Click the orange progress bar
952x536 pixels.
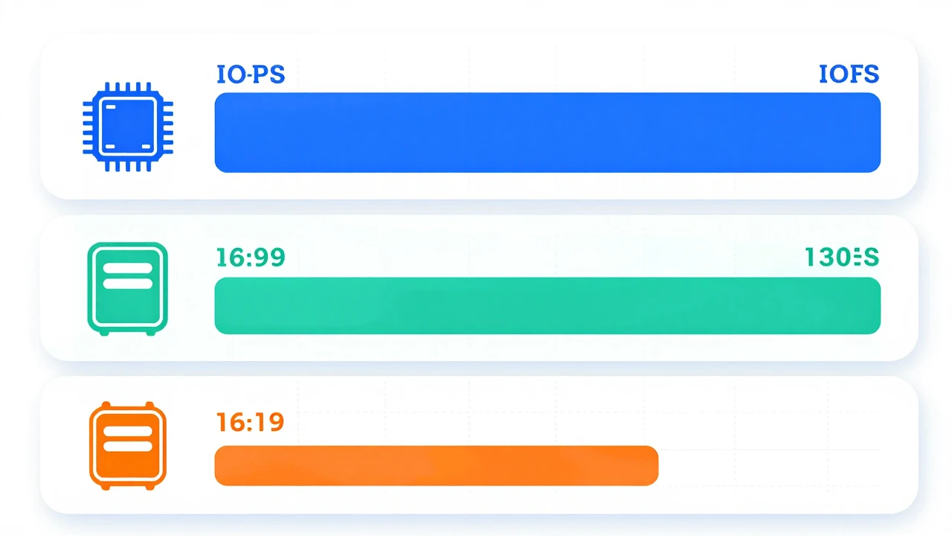[437, 465]
